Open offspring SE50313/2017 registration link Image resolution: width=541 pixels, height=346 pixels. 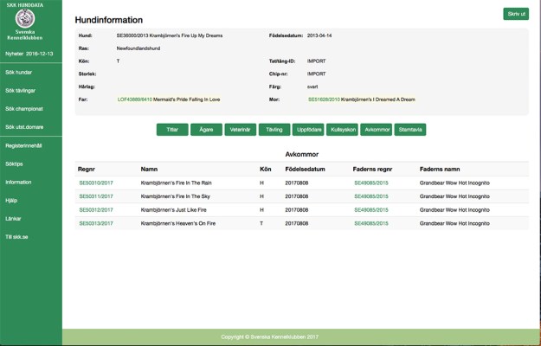(96, 223)
